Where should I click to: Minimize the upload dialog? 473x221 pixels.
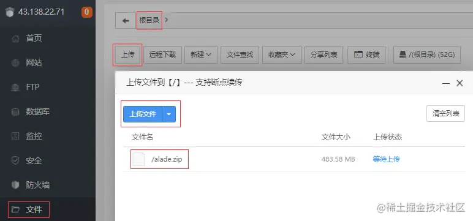(446, 83)
